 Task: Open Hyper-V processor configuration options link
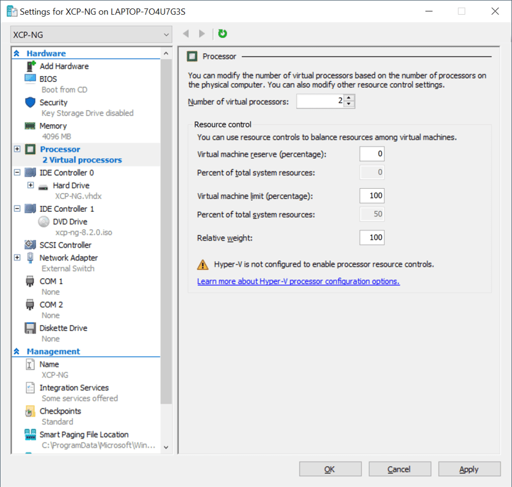pos(298,282)
